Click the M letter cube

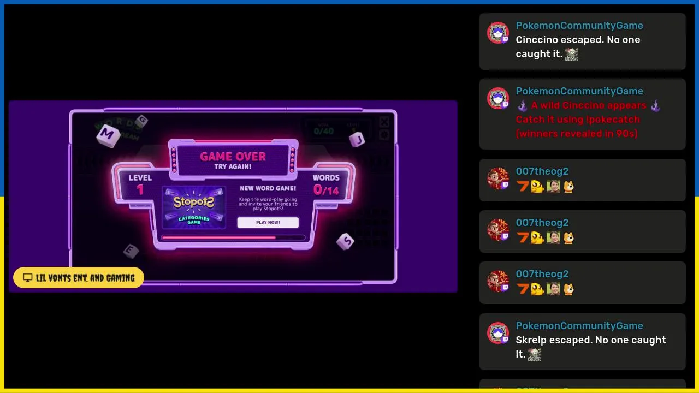pos(108,135)
